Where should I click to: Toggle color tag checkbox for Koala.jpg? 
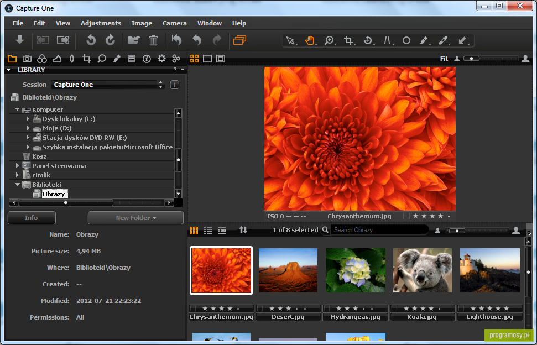[x=394, y=309]
